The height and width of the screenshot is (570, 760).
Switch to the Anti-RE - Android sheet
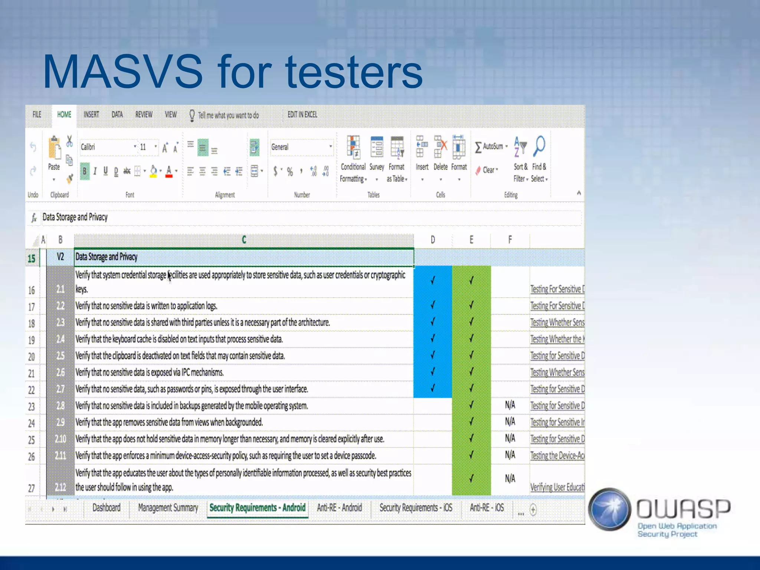tap(340, 508)
